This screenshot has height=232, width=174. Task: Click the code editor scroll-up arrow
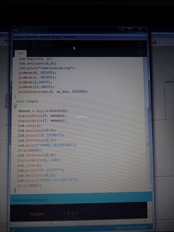pos(145,59)
